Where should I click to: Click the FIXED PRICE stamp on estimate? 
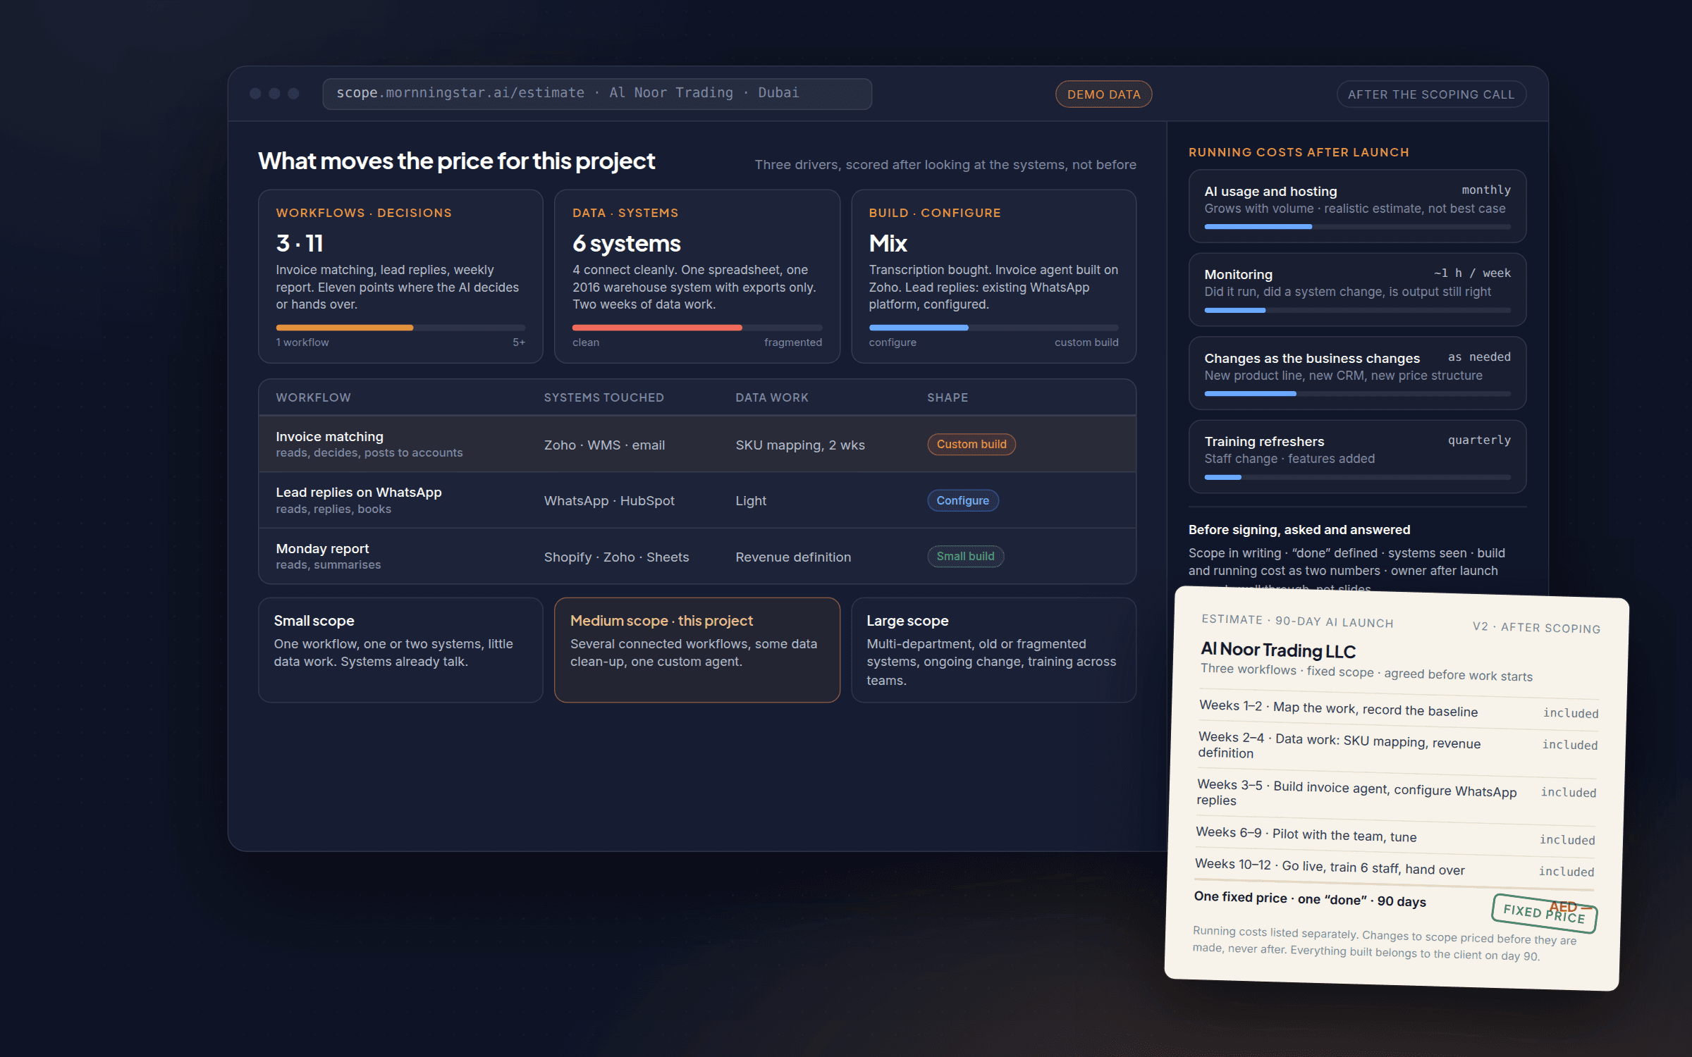[x=1544, y=913]
